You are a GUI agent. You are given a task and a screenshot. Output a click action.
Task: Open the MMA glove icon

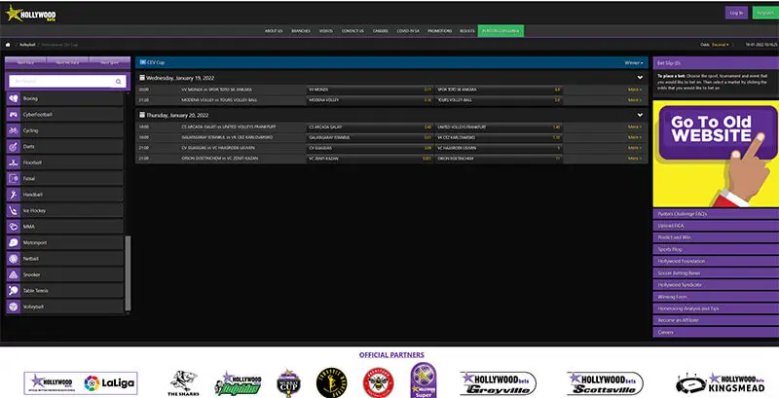(x=13, y=227)
